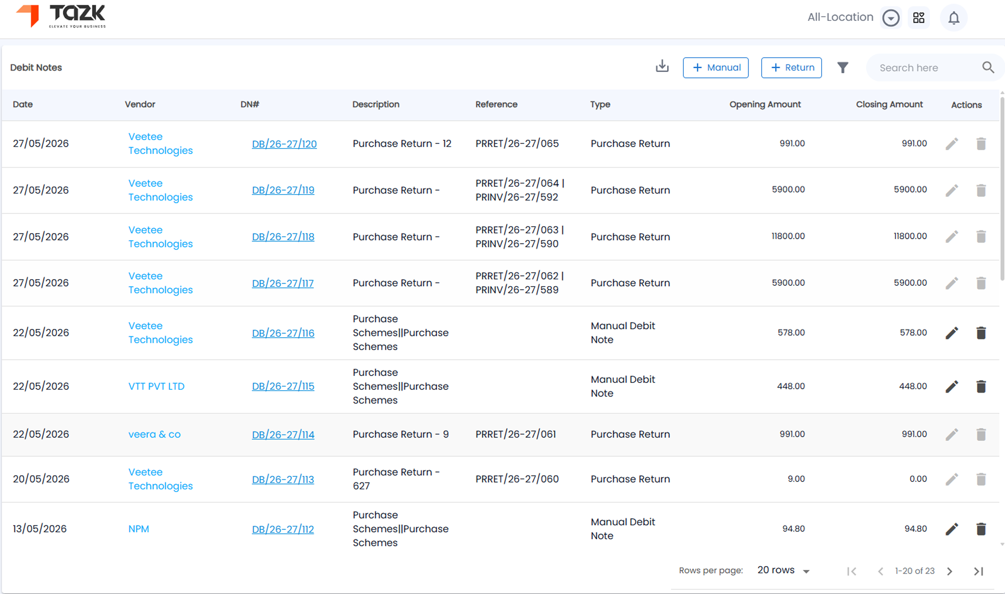The width and height of the screenshot is (1005, 594).
Task: Open the apps grid icon
Action: click(918, 18)
